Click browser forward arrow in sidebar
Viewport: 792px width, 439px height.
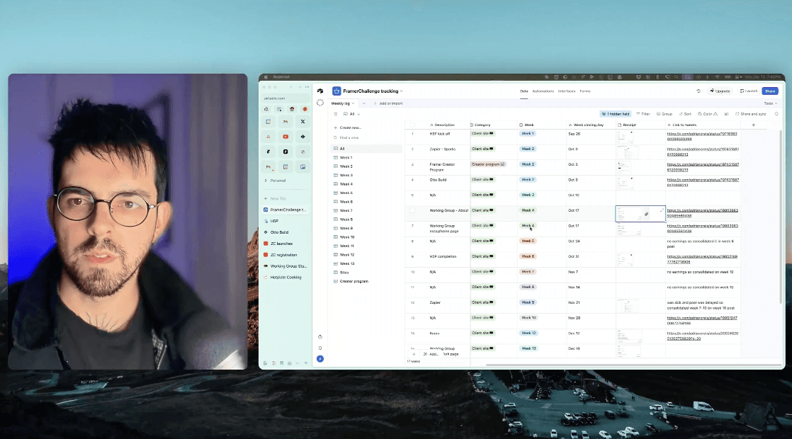(x=299, y=87)
